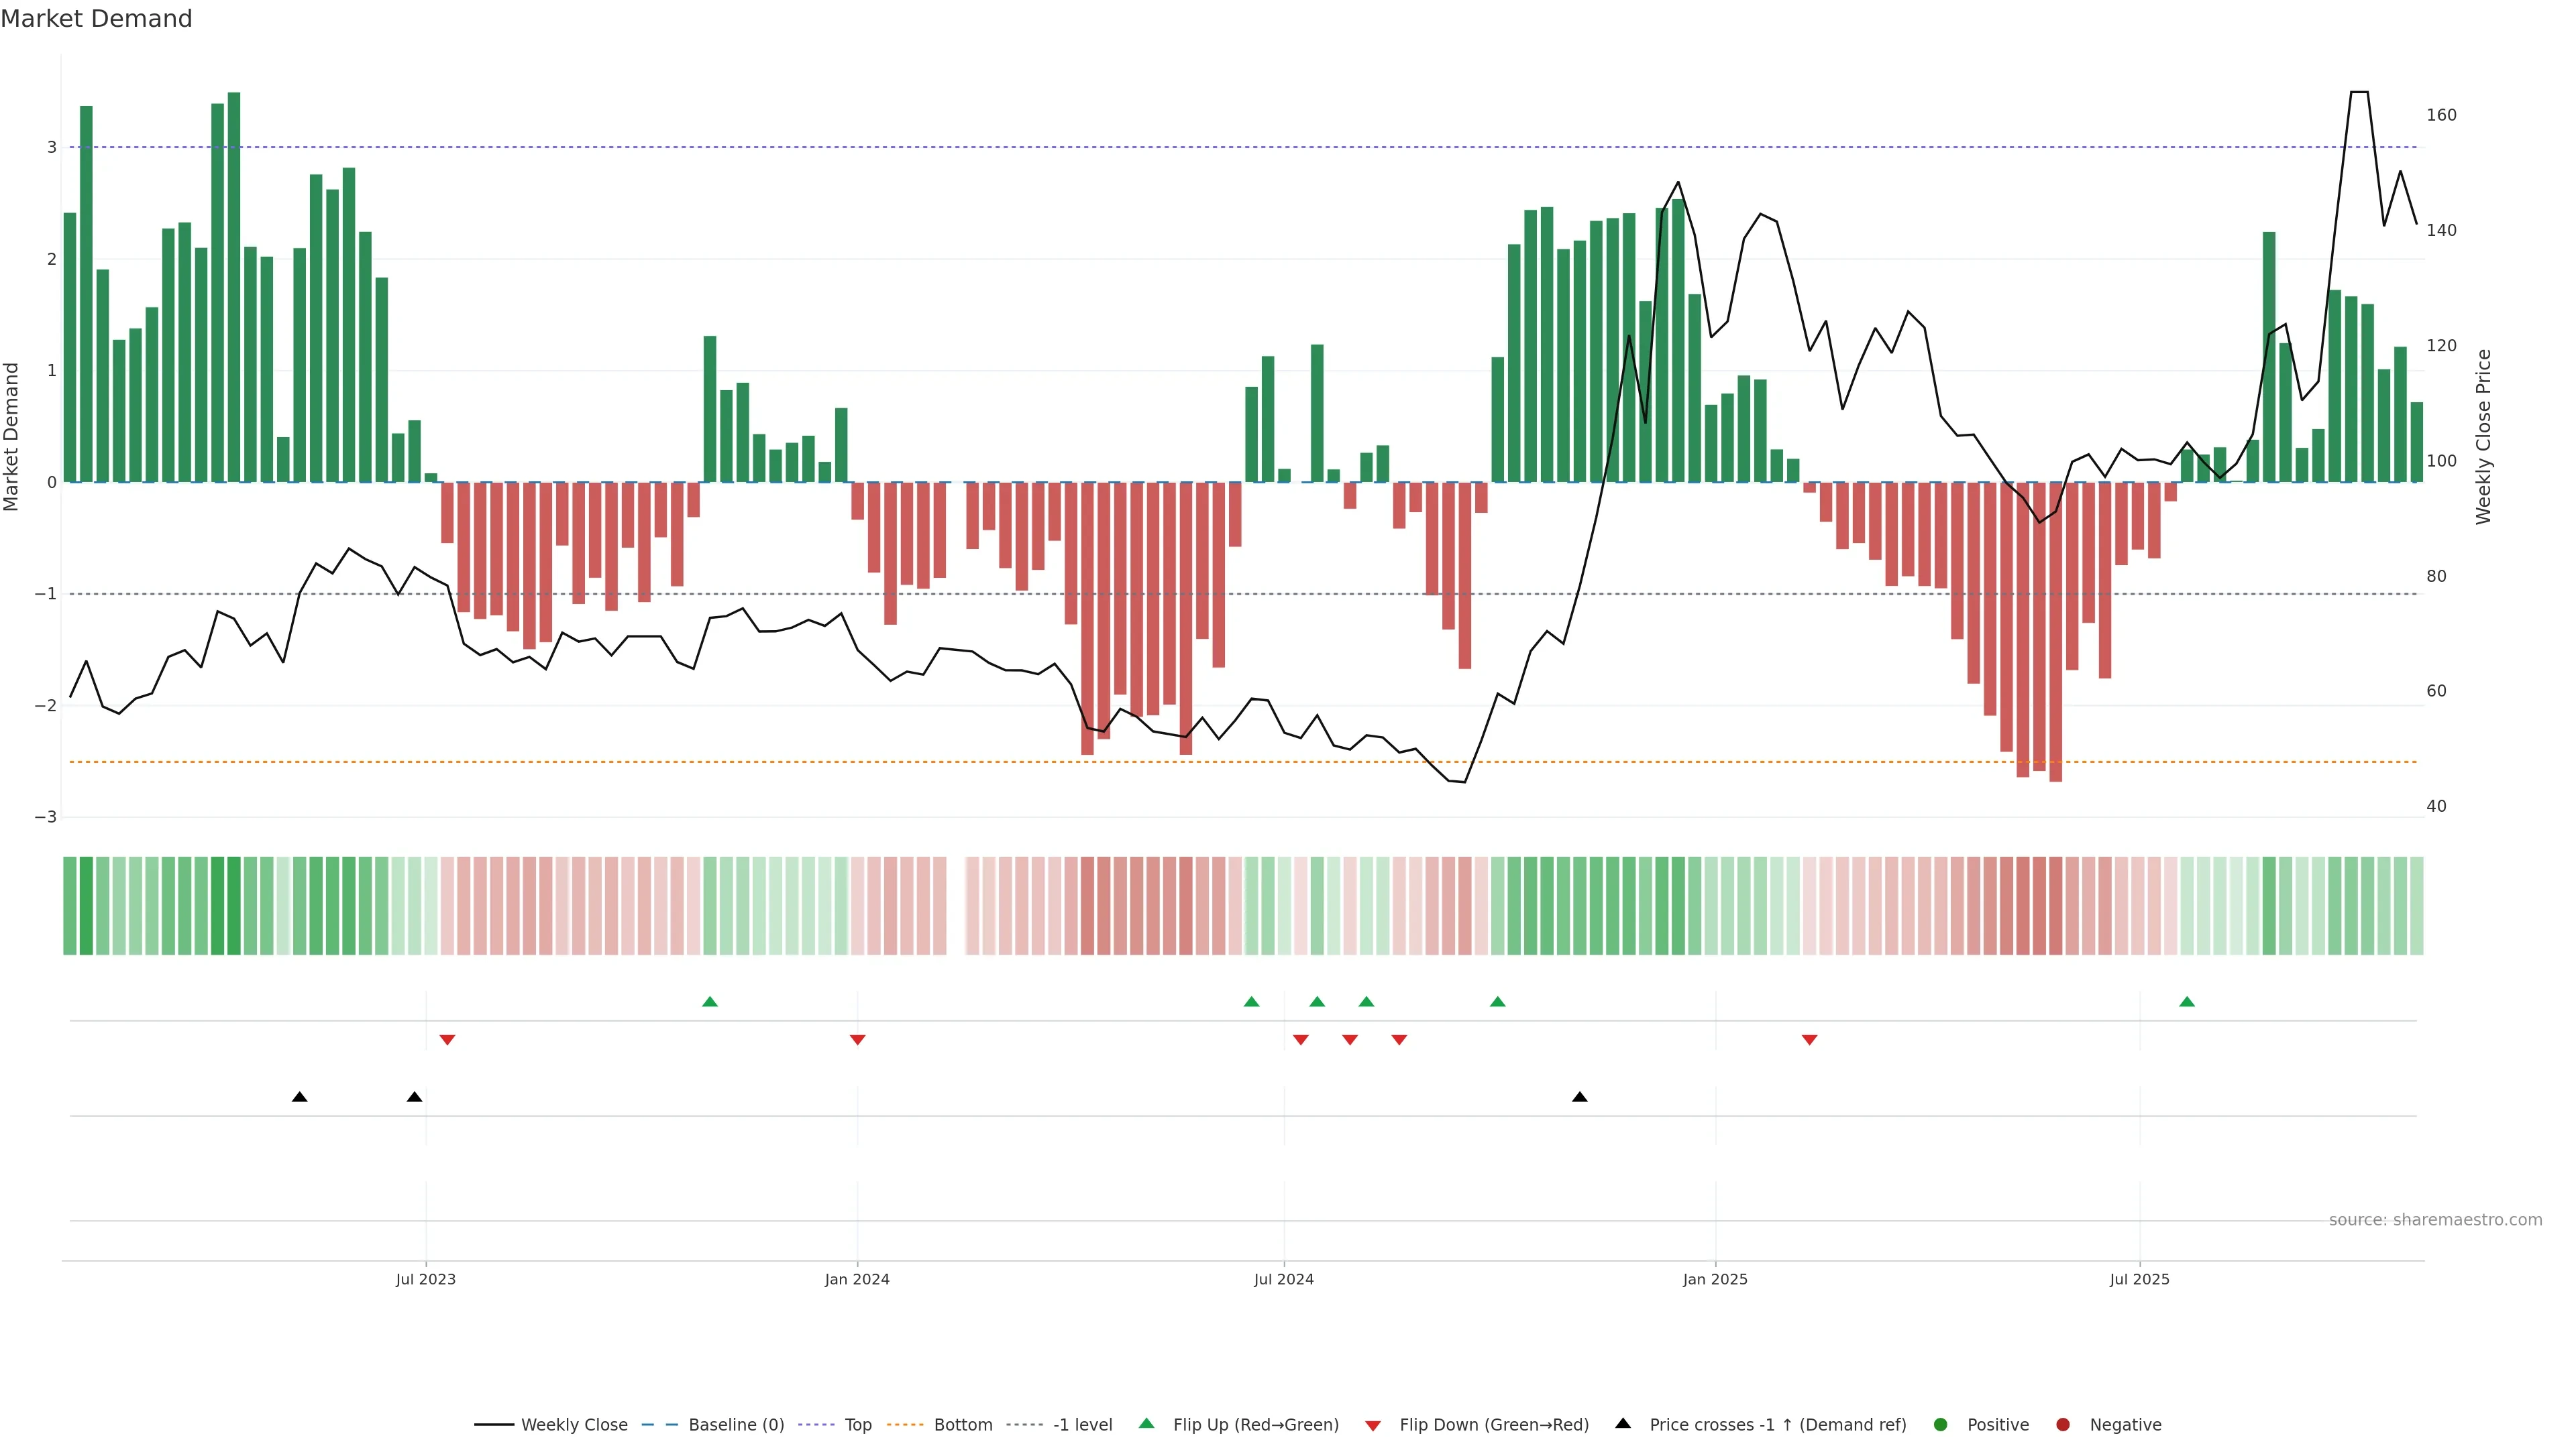This screenshot has width=2576, height=1448.
Task: Toggle the Top dotted line legend entry
Action: [x=857, y=1424]
